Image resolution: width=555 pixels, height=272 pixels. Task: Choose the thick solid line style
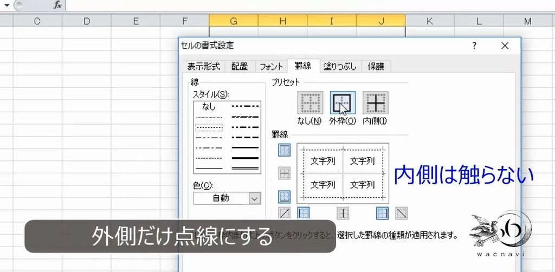click(246, 158)
